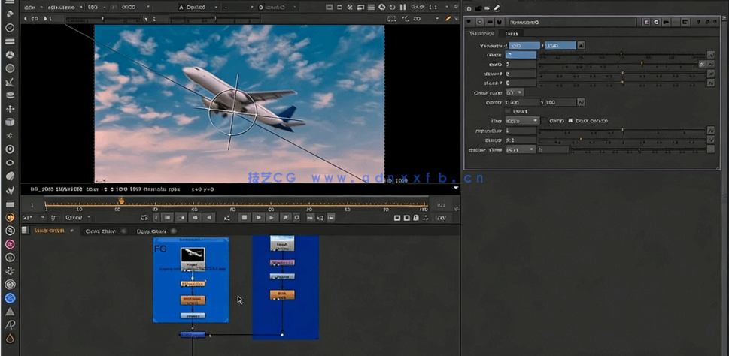This screenshot has width=729, height=356.
Task: Click the Read node thumbnail in FG backdrop
Action: pos(193,255)
